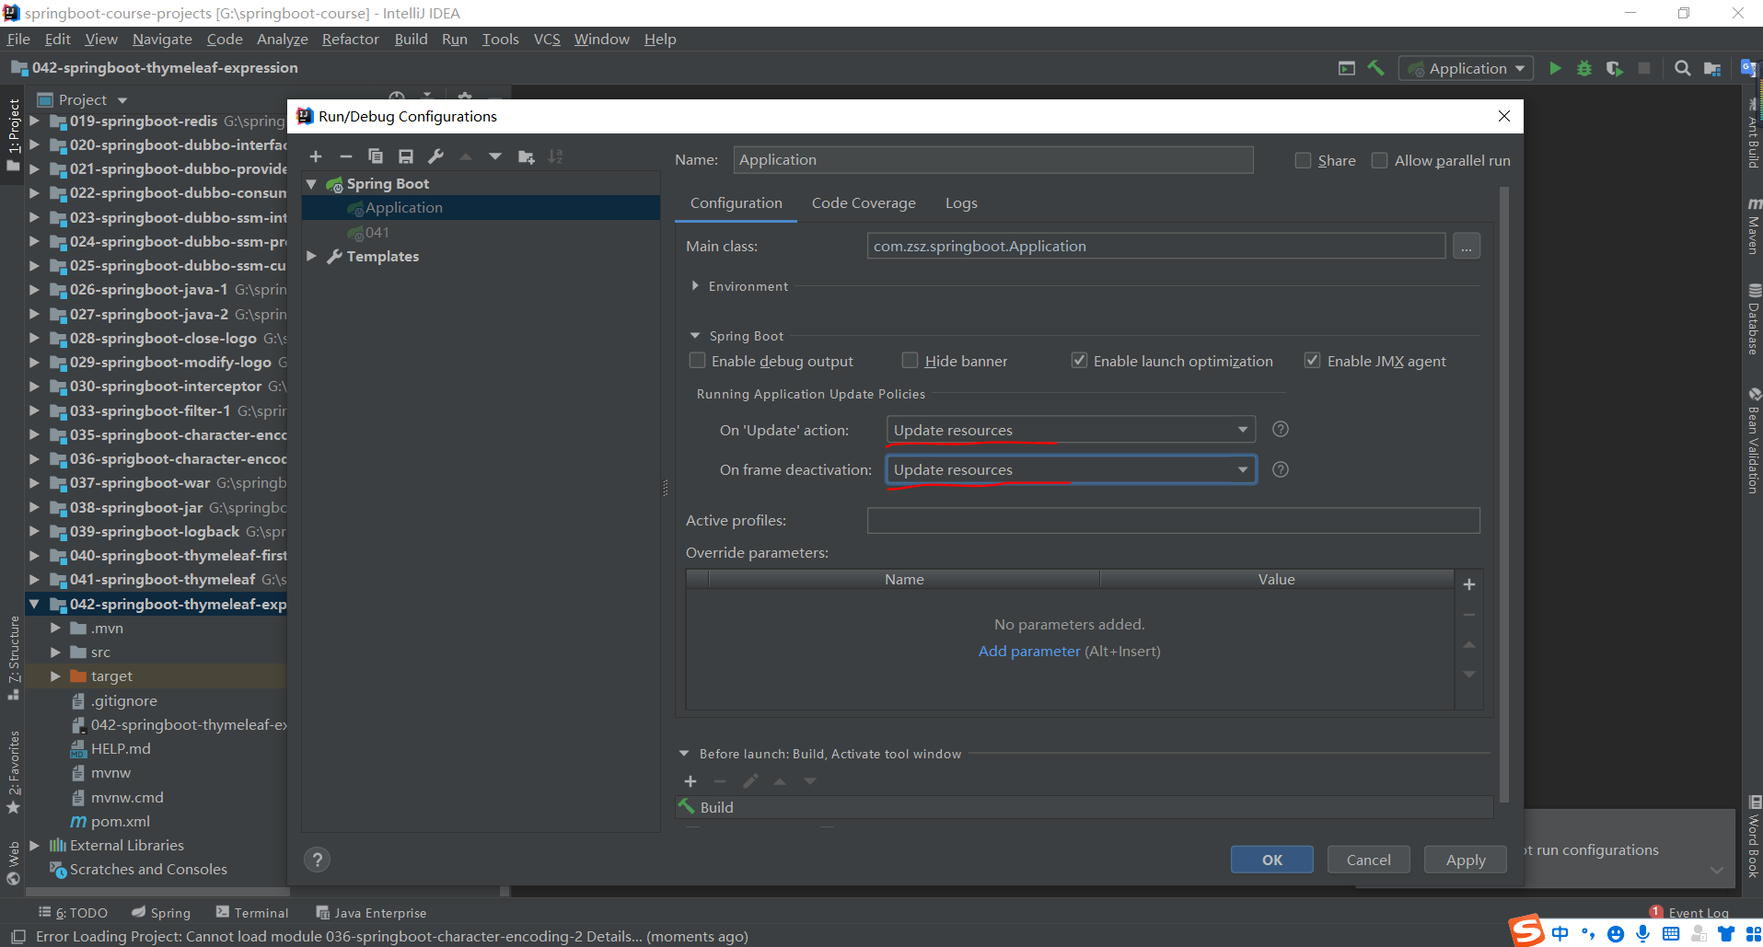Save the configuration using the disk icon

click(x=406, y=156)
